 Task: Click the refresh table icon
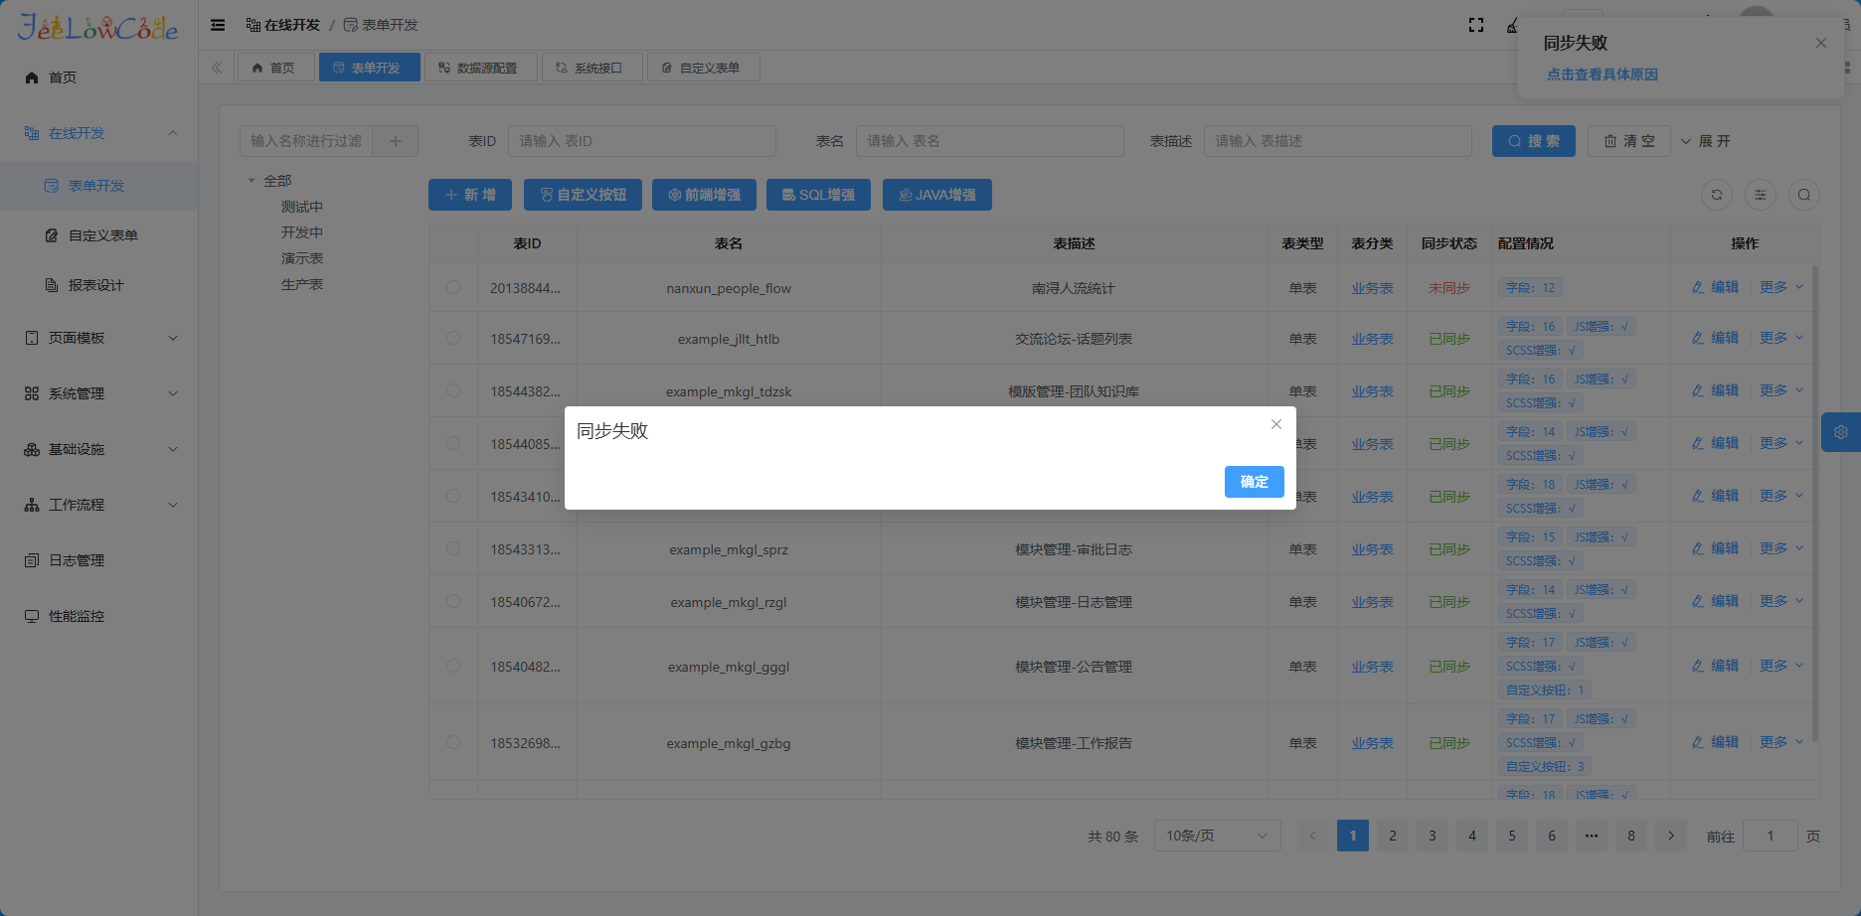tap(1717, 195)
